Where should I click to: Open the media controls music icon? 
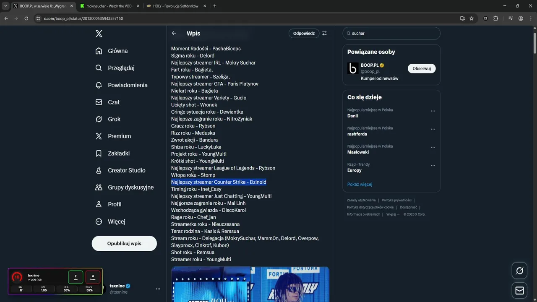511,18
